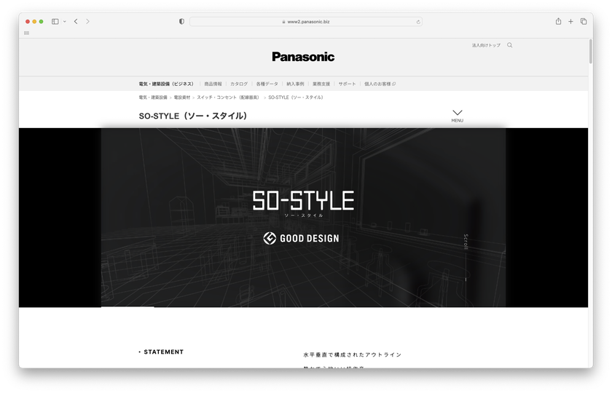Click the SO-STYLE hero logo
The image size is (612, 393).
tap(303, 204)
